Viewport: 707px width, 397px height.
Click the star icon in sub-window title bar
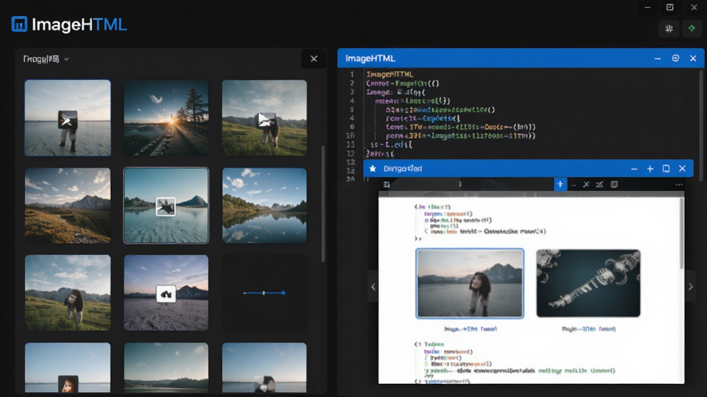pyautogui.click(x=373, y=168)
